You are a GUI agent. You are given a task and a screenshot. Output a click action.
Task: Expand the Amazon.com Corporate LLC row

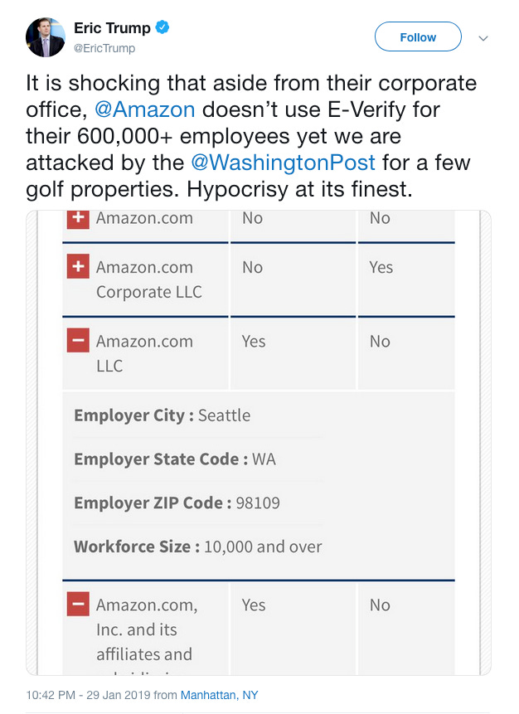click(x=78, y=266)
